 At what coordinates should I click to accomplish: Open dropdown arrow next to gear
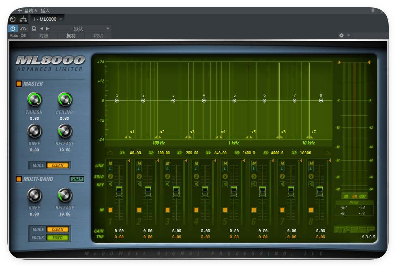[x=349, y=35]
